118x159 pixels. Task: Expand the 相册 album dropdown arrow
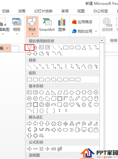point(17,34)
